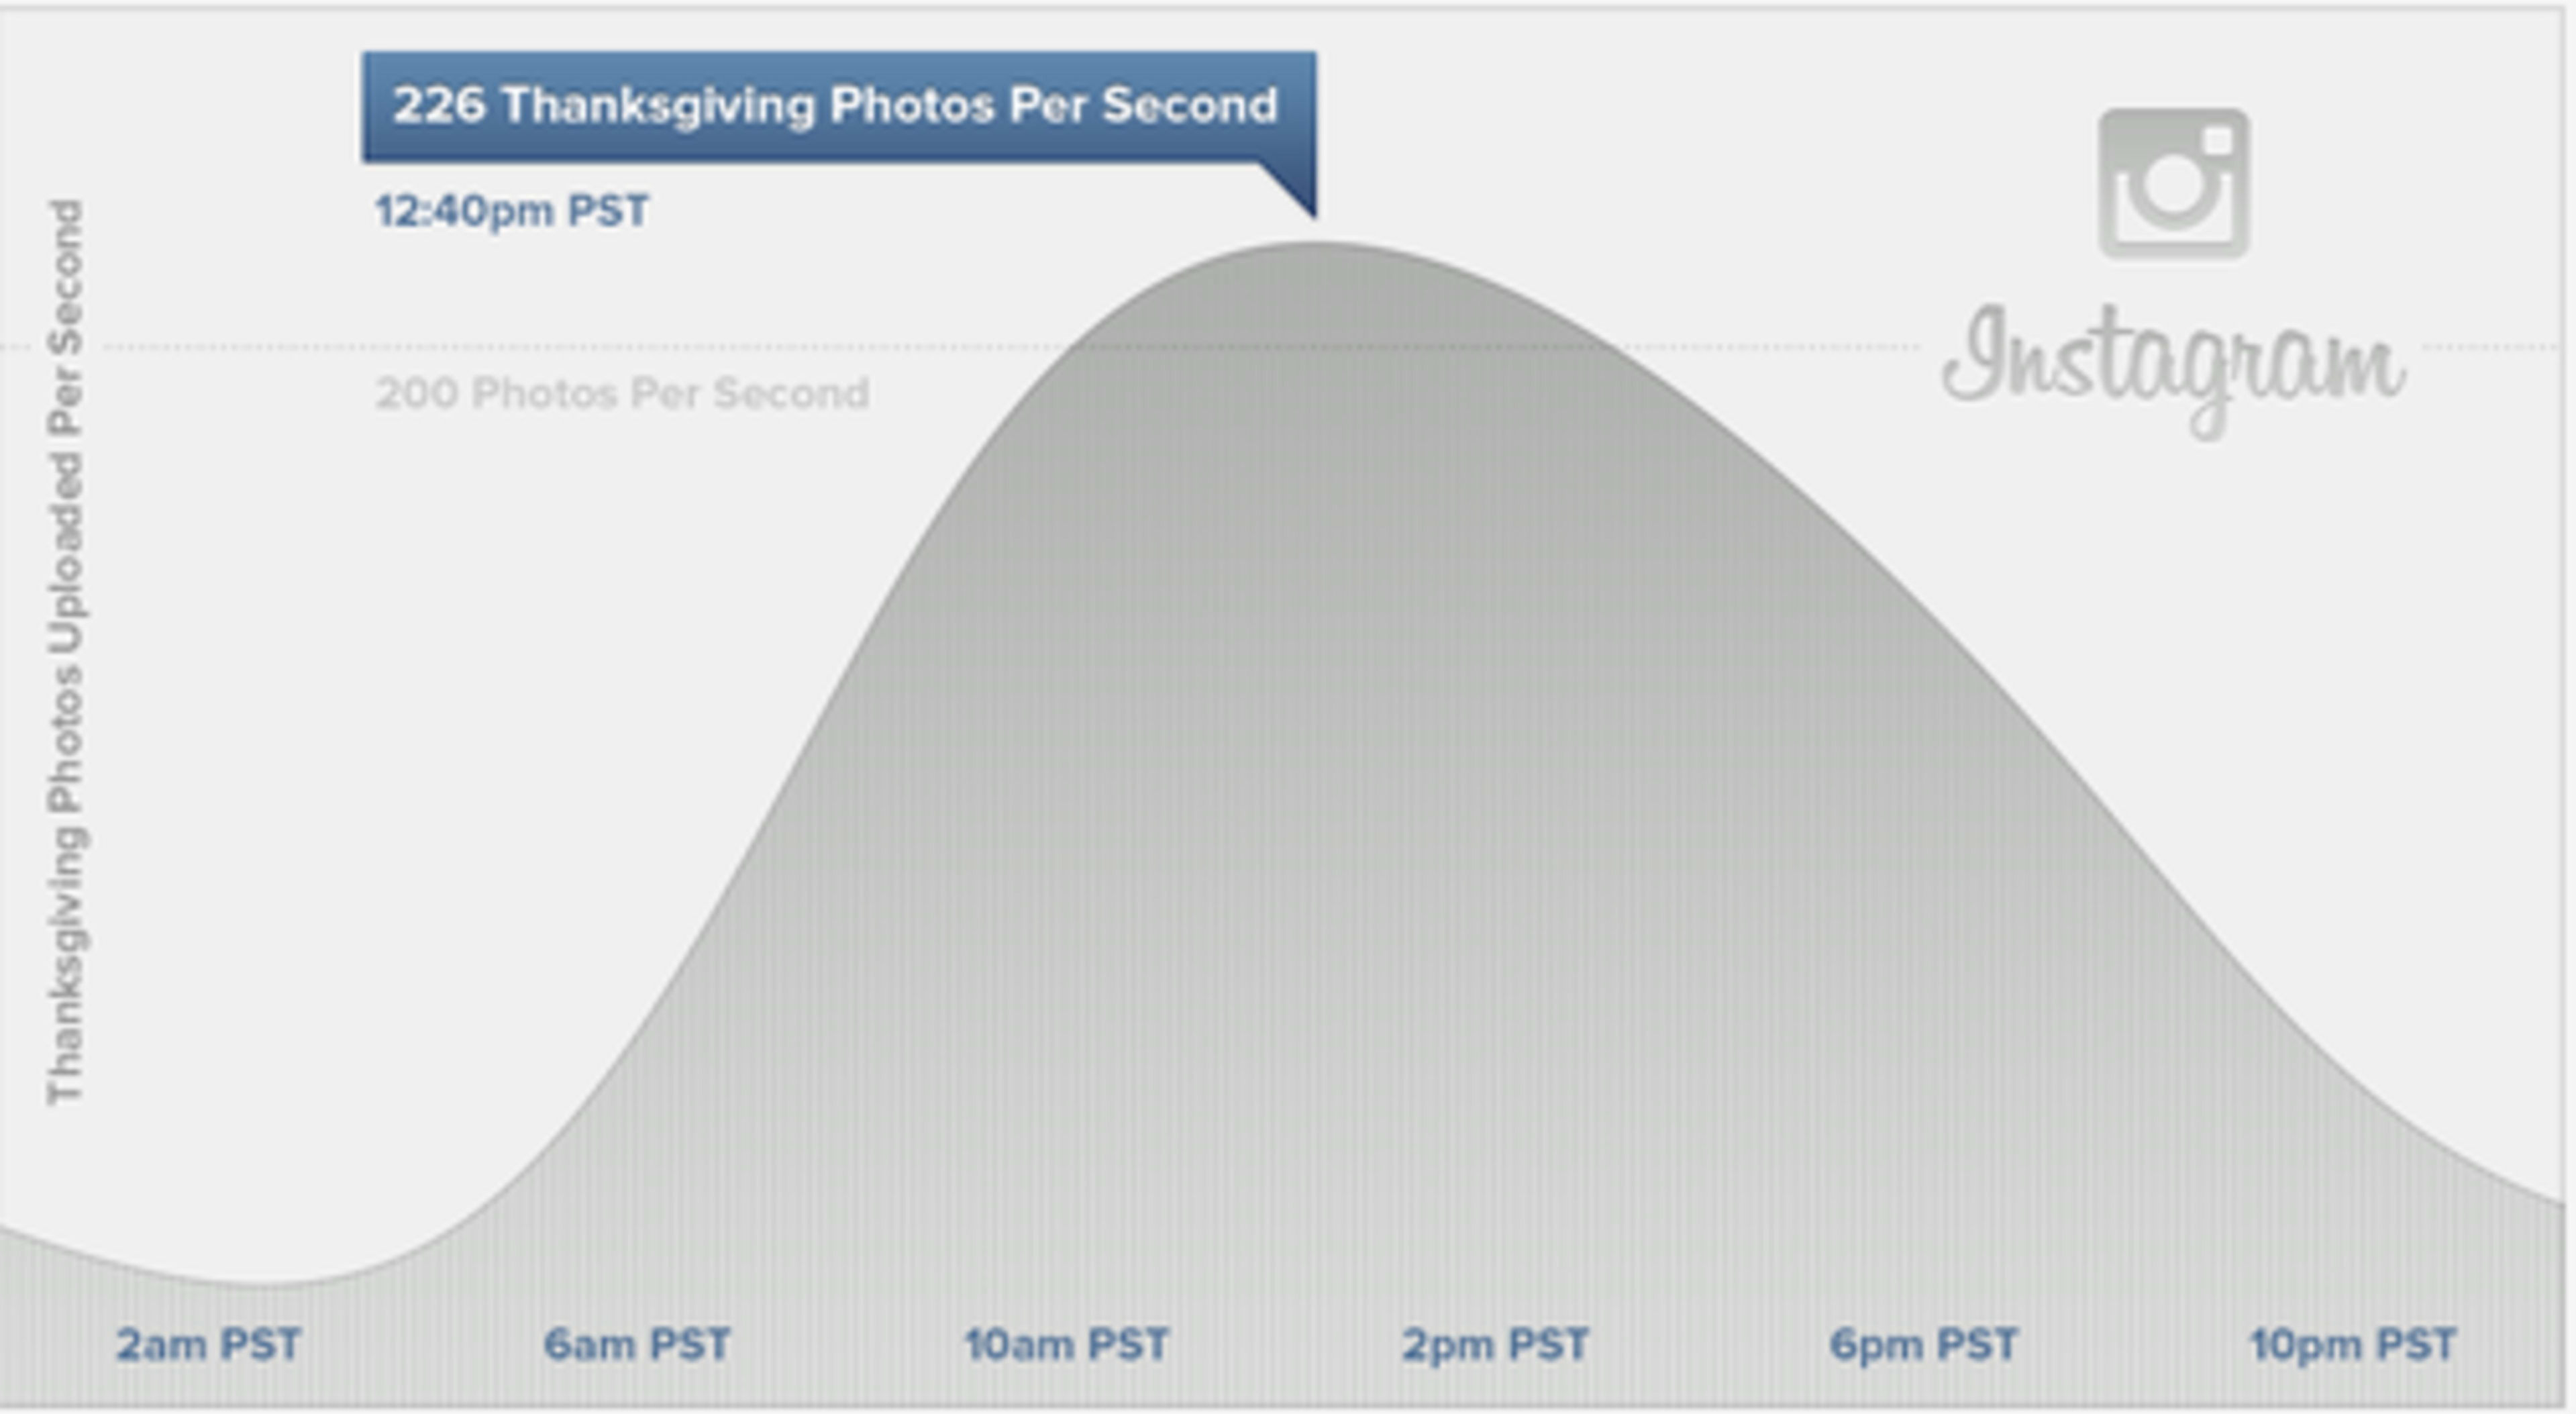Choose the 10am PST axis label

1066,1345
